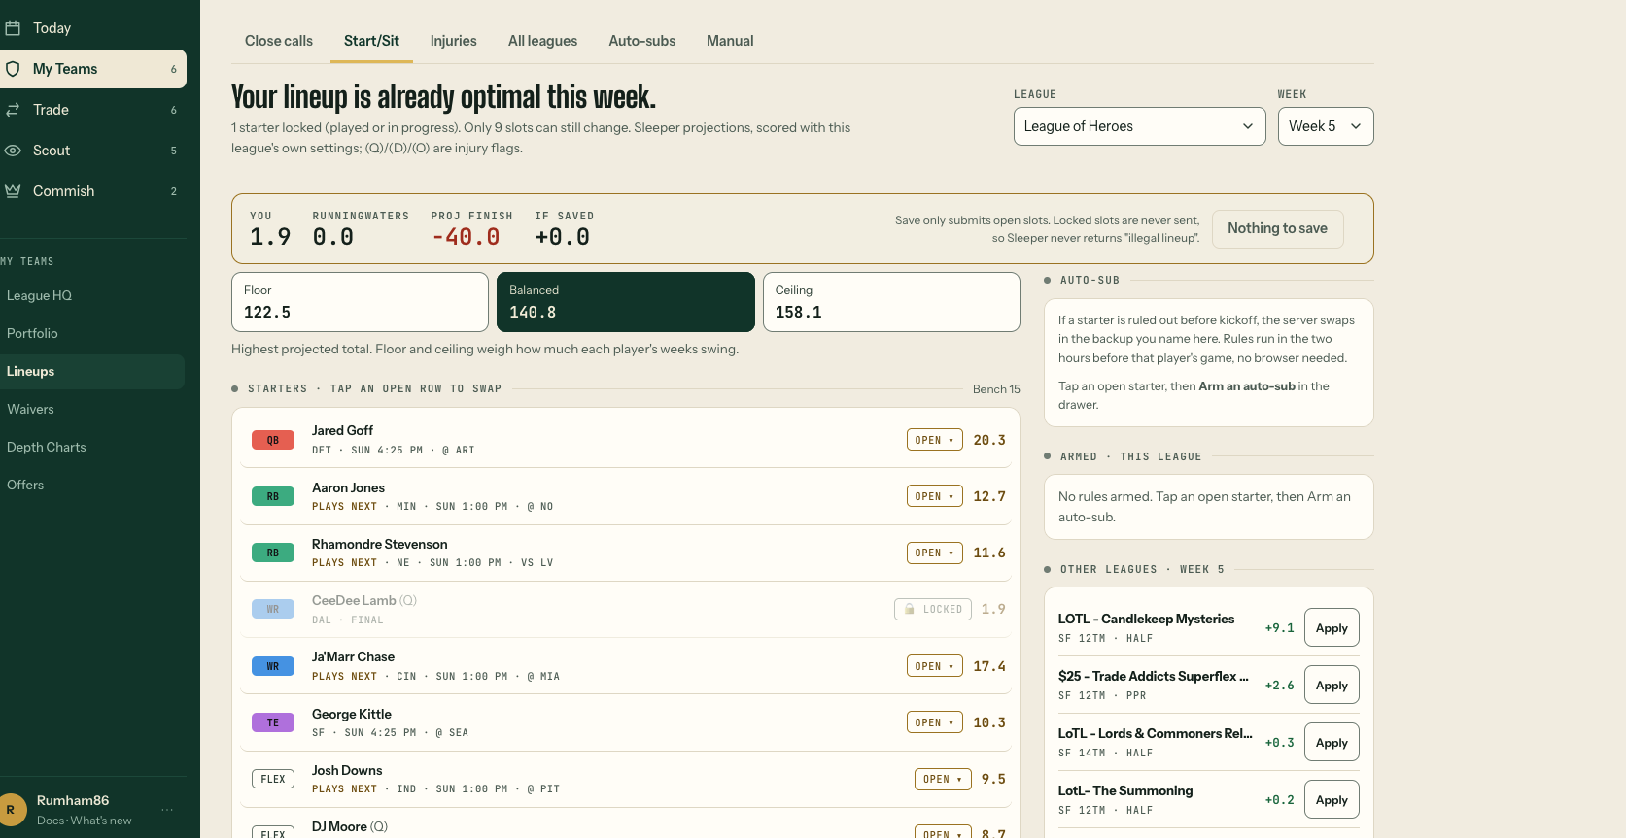Screen dimensions: 1626x838
Task: Open the user menu ellipsis icon
Action: click(x=167, y=810)
